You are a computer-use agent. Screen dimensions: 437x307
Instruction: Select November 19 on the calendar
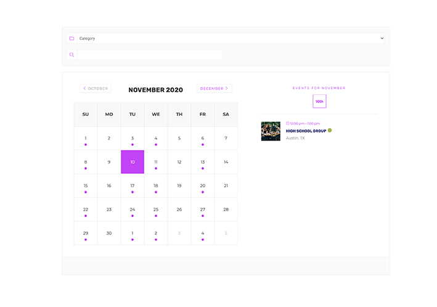pyautogui.click(x=179, y=186)
